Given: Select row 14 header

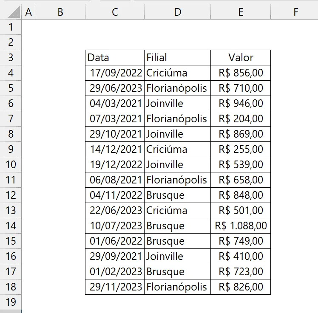Looking at the screenshot, I should click(x=11, y=226).
